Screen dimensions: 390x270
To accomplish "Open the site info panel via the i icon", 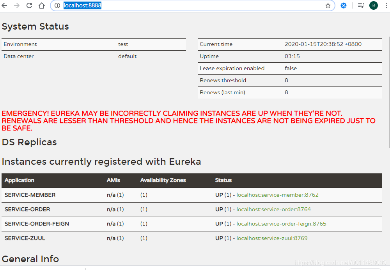I will [x=57, y=5].
